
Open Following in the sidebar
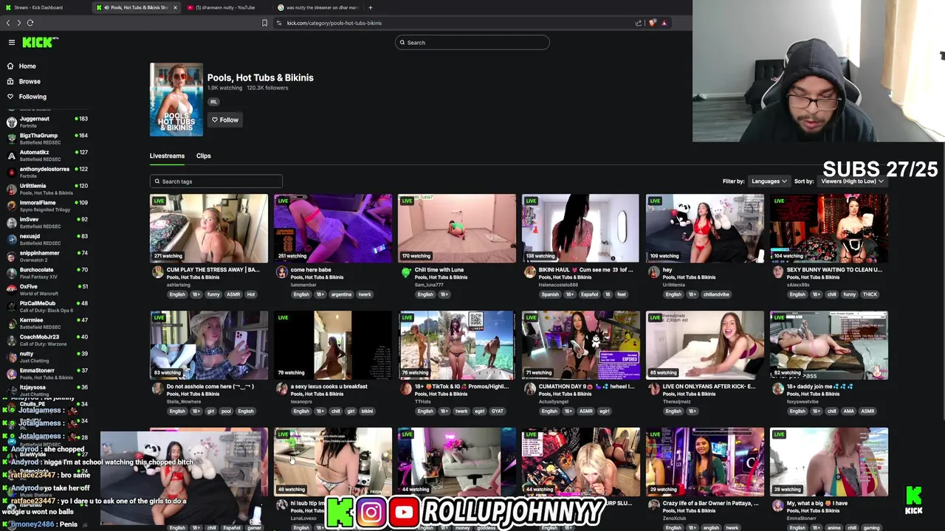32,97
